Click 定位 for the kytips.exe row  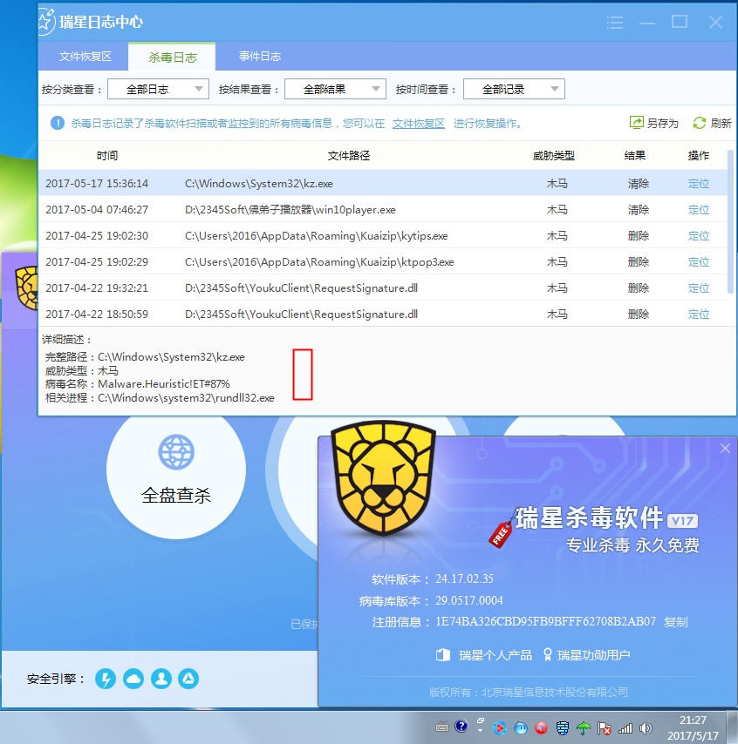[x=699, y=236]
